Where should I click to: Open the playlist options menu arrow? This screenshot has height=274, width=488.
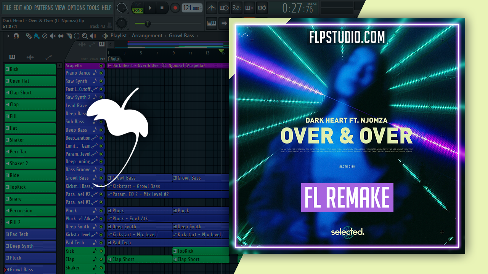8,36
